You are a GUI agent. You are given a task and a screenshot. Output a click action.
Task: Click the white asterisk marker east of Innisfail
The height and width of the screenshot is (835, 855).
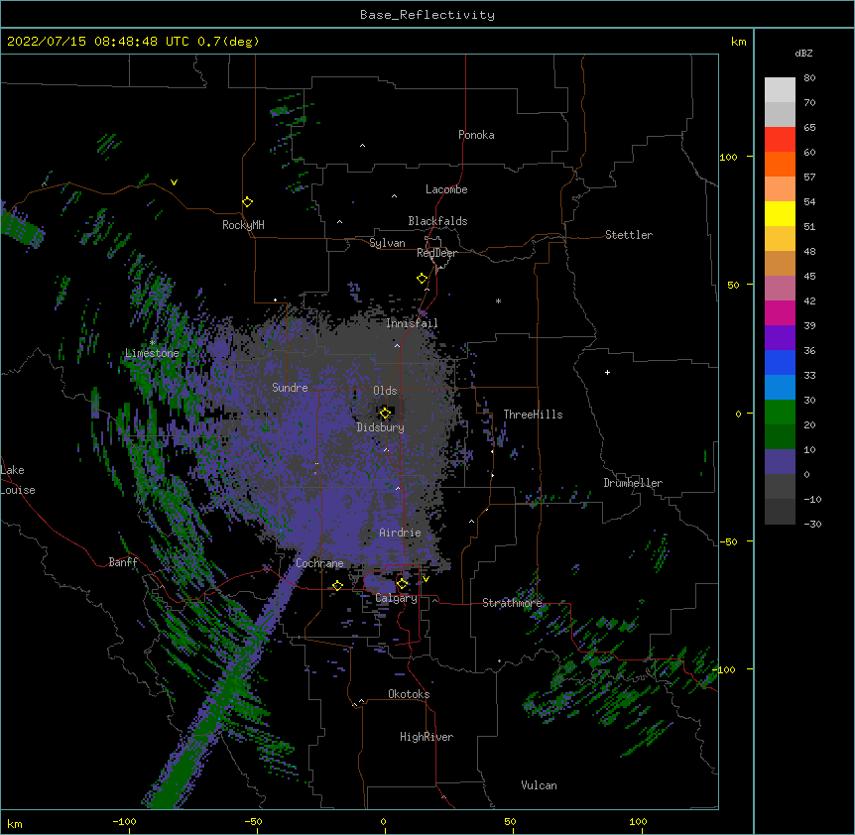(x=498, y=301)
